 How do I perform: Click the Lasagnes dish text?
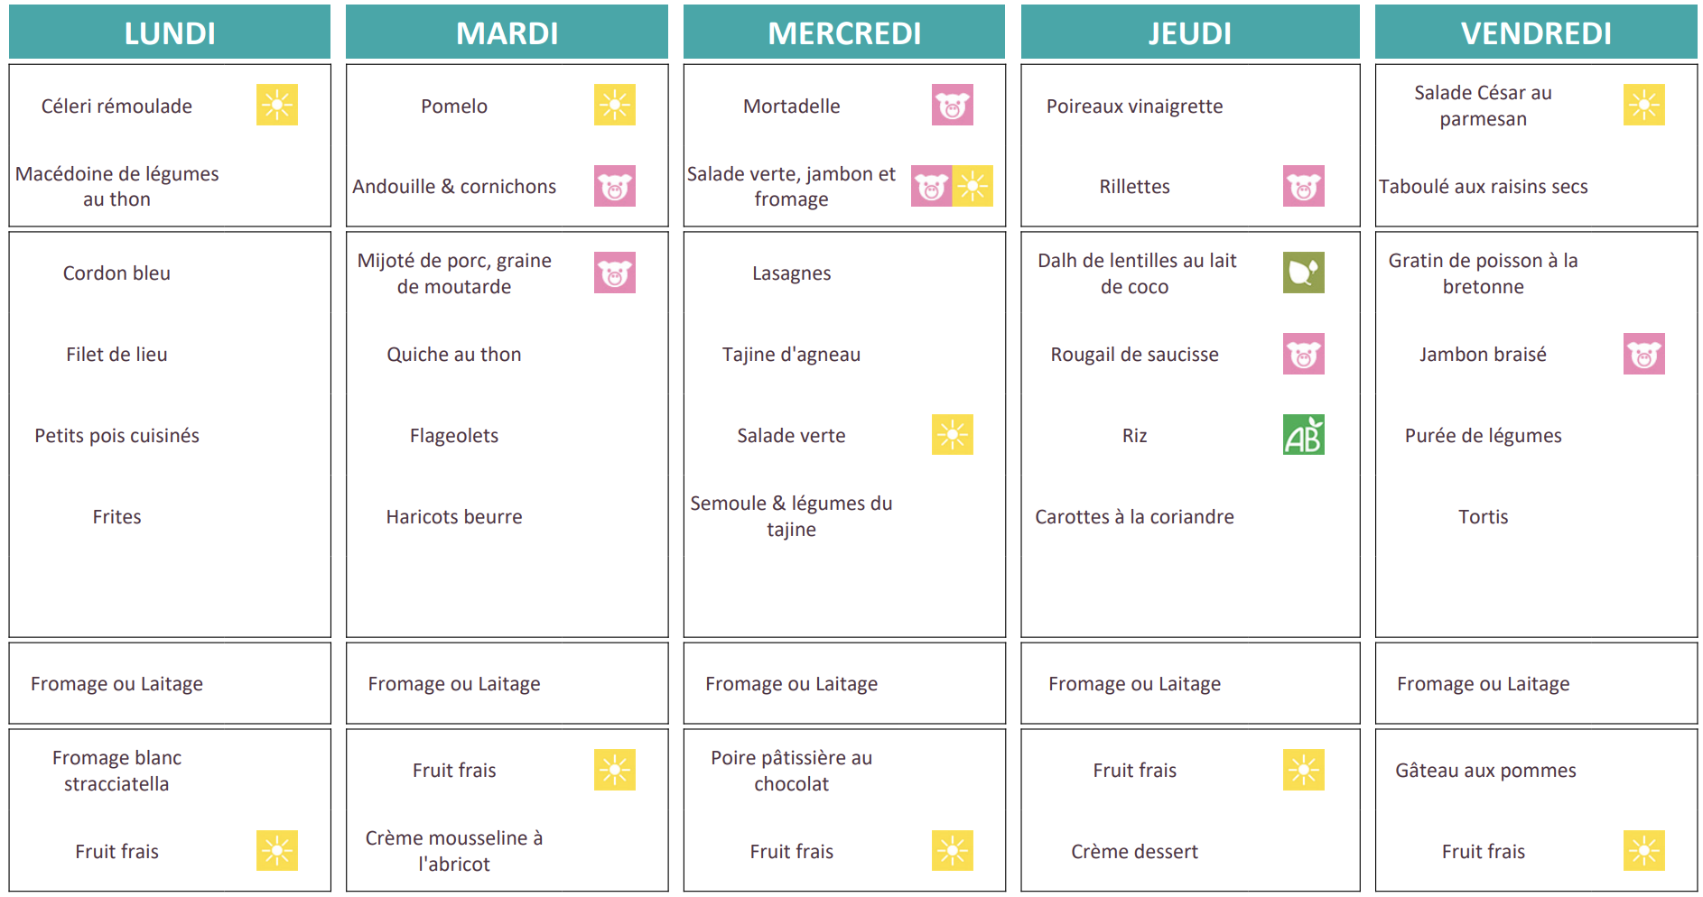click(791, 273)
